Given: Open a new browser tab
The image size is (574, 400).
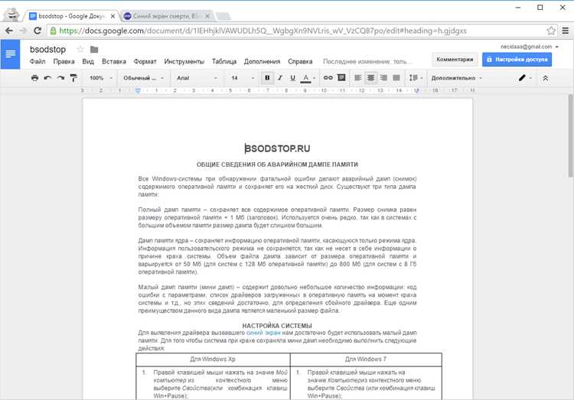Looking at the screenshot, I should pos(223,17).
